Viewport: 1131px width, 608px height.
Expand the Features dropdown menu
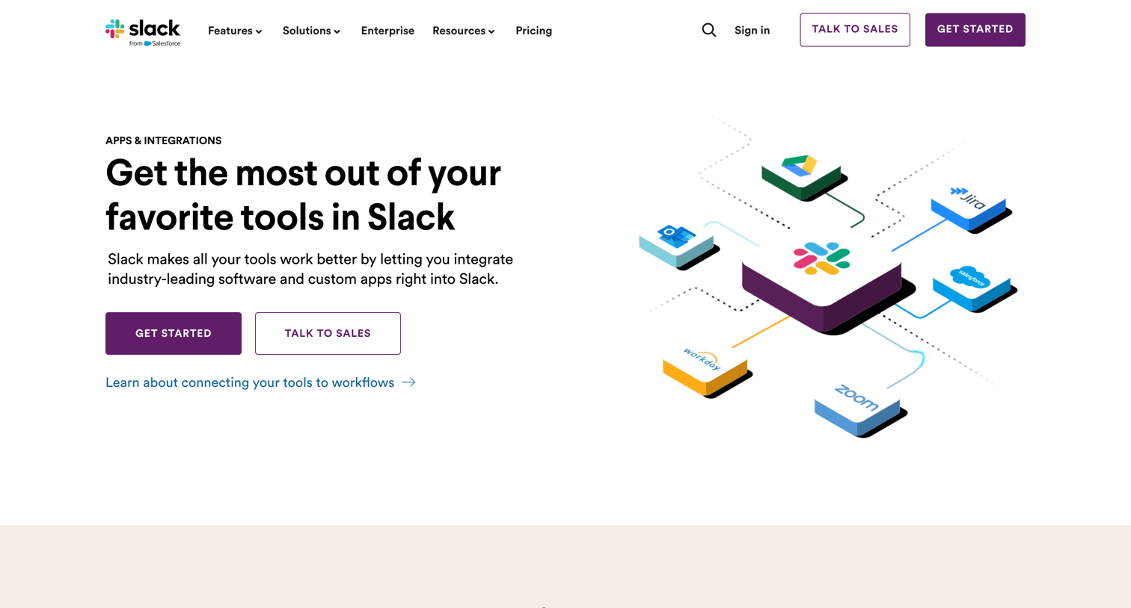[x=235, y=31]
